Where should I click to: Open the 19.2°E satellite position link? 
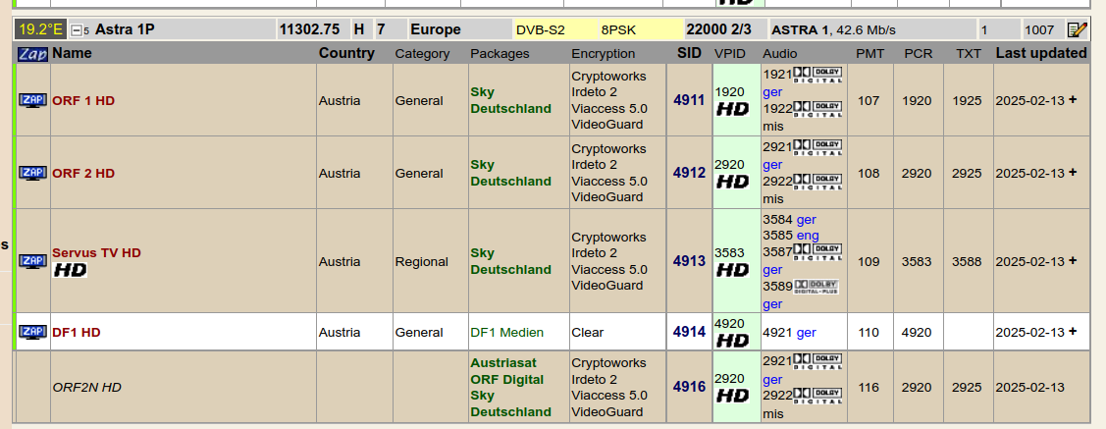point(39,29)
